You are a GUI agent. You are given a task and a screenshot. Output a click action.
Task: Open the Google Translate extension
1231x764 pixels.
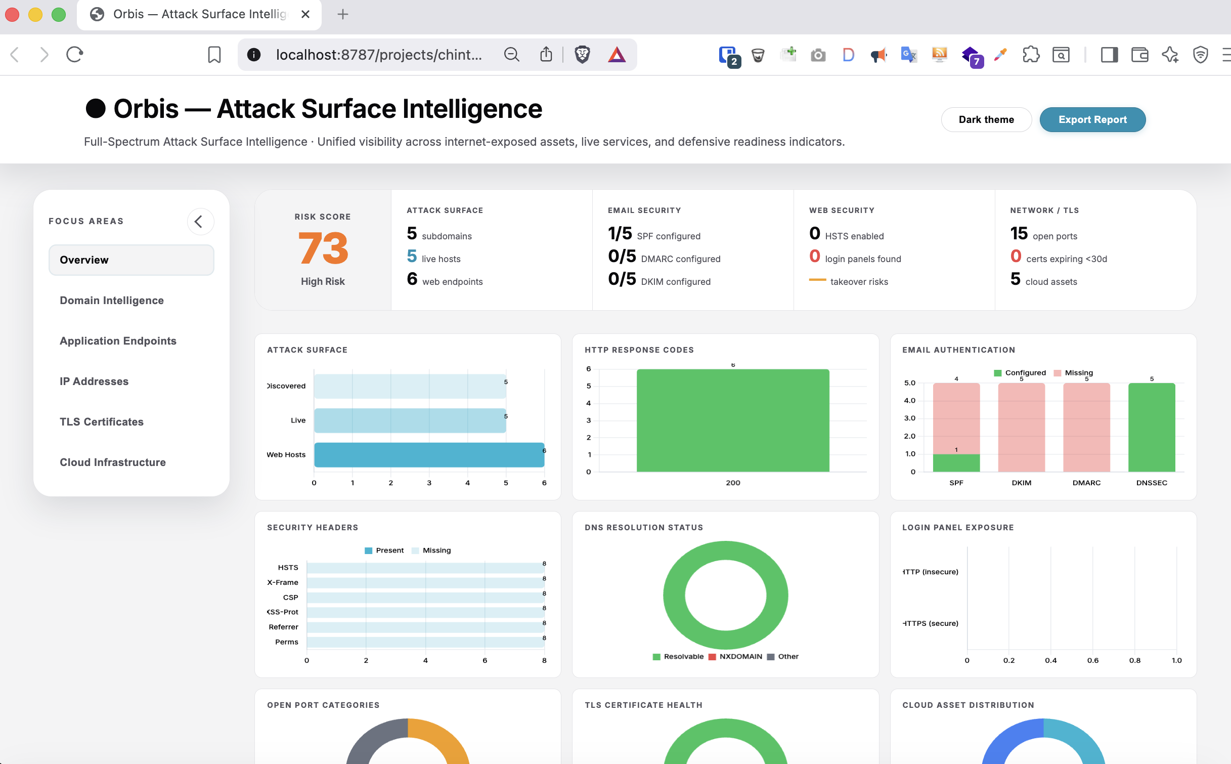pos(909,55)
